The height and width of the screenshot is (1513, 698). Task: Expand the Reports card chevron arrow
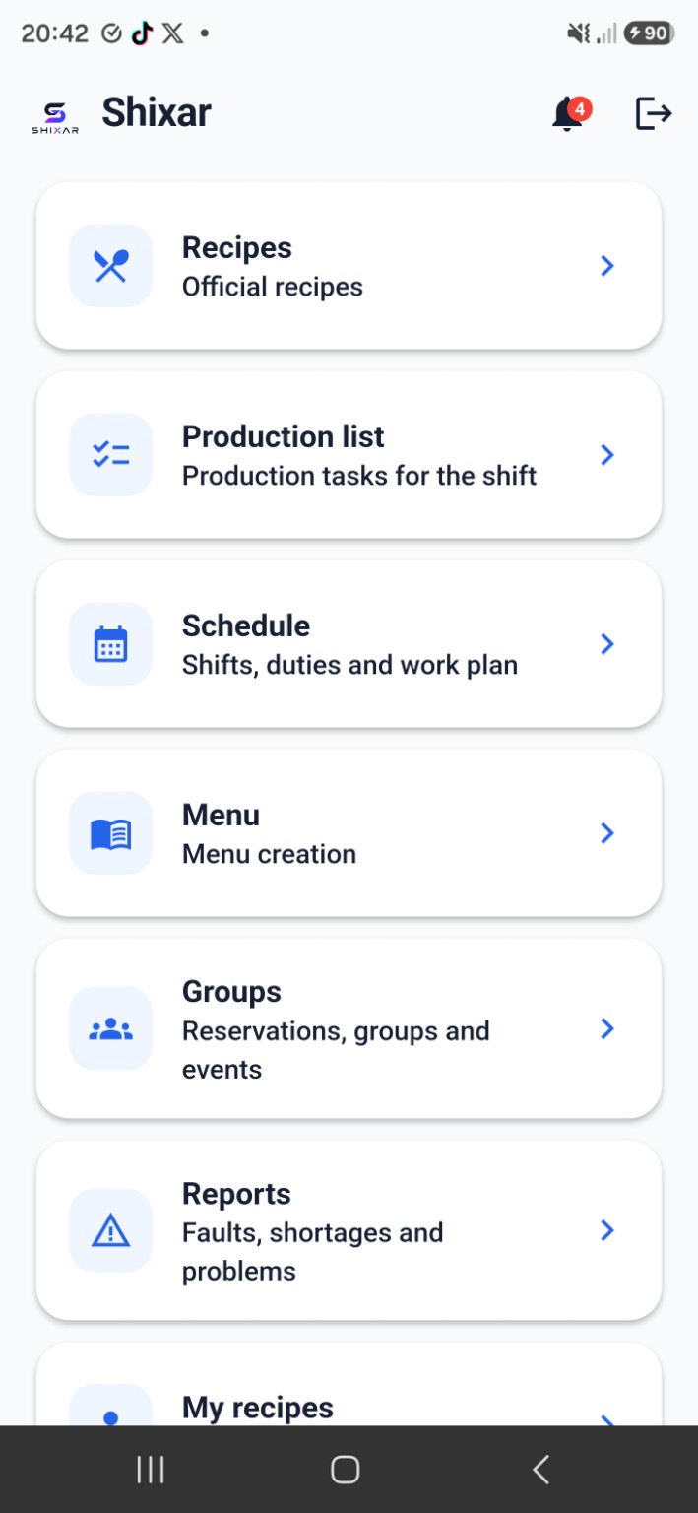pos(607,1231)
